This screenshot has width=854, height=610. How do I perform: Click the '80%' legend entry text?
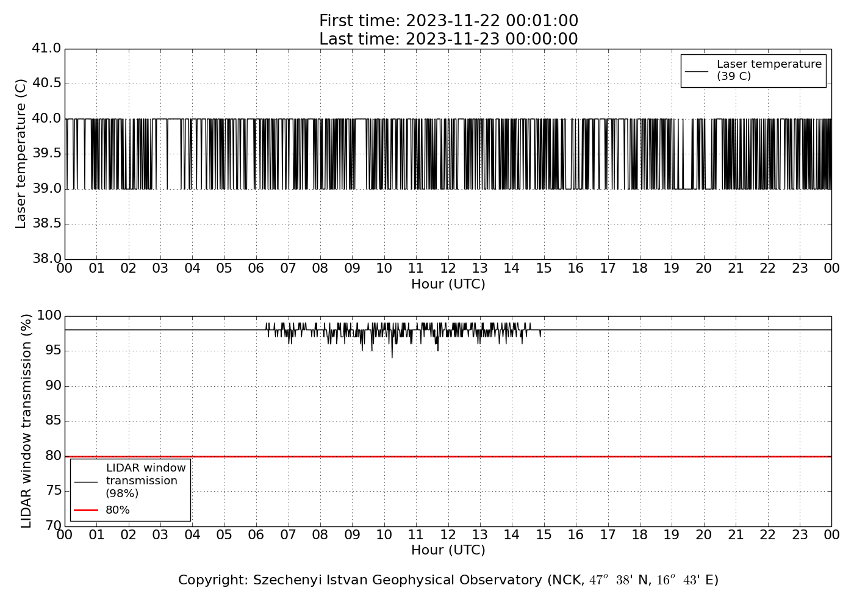[118, 510]
